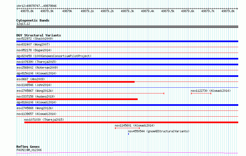Click the blue dgv816n106 variant bar
Image resolution: width=246 pixels, height=156 pixels.
(127, 105)
